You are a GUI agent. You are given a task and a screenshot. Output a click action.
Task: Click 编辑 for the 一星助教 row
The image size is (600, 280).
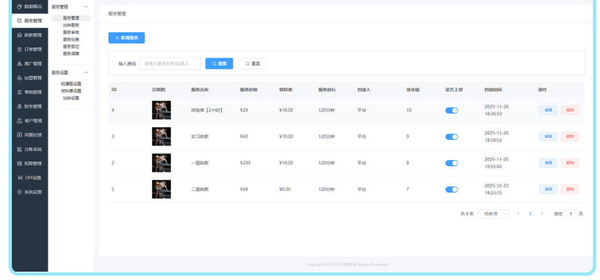click(548, 163)
